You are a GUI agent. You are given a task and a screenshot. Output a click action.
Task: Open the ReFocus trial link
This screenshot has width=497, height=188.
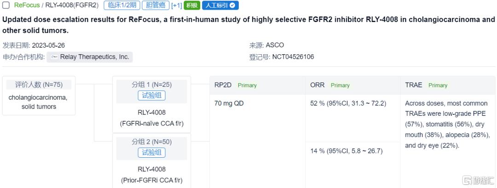click(27, 6)
